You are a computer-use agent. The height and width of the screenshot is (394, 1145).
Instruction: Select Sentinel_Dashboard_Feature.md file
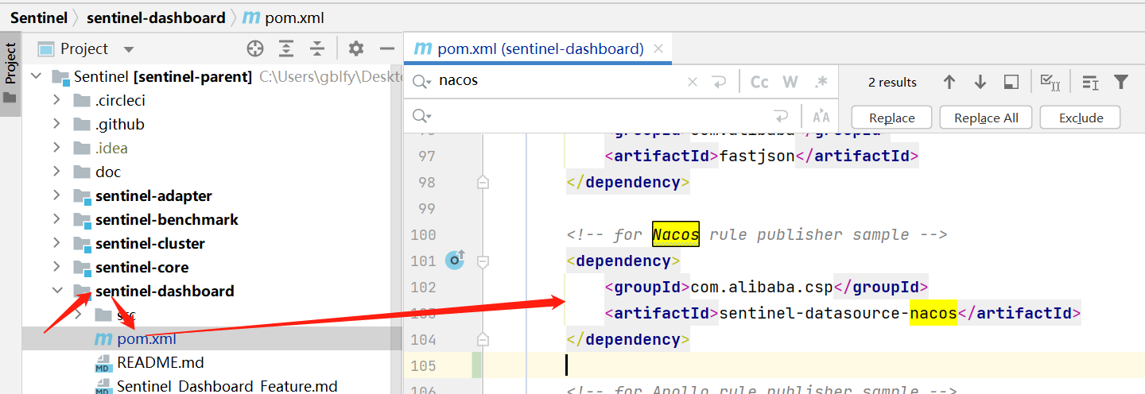(227, 386)
